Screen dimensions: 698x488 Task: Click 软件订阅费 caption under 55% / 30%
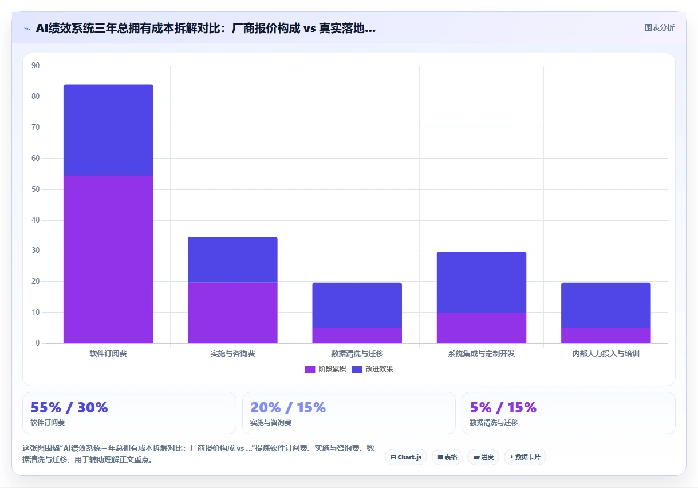[x=48, y=423]
